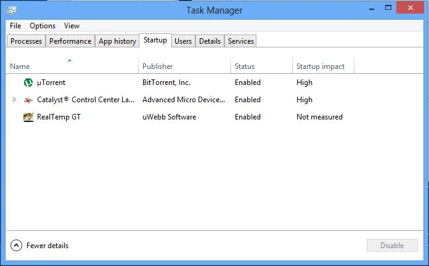Click the Enabled status for RealTemp GT
Viewport: 429px width, 266px height.
pyautogui.click(x=248, y=117)
